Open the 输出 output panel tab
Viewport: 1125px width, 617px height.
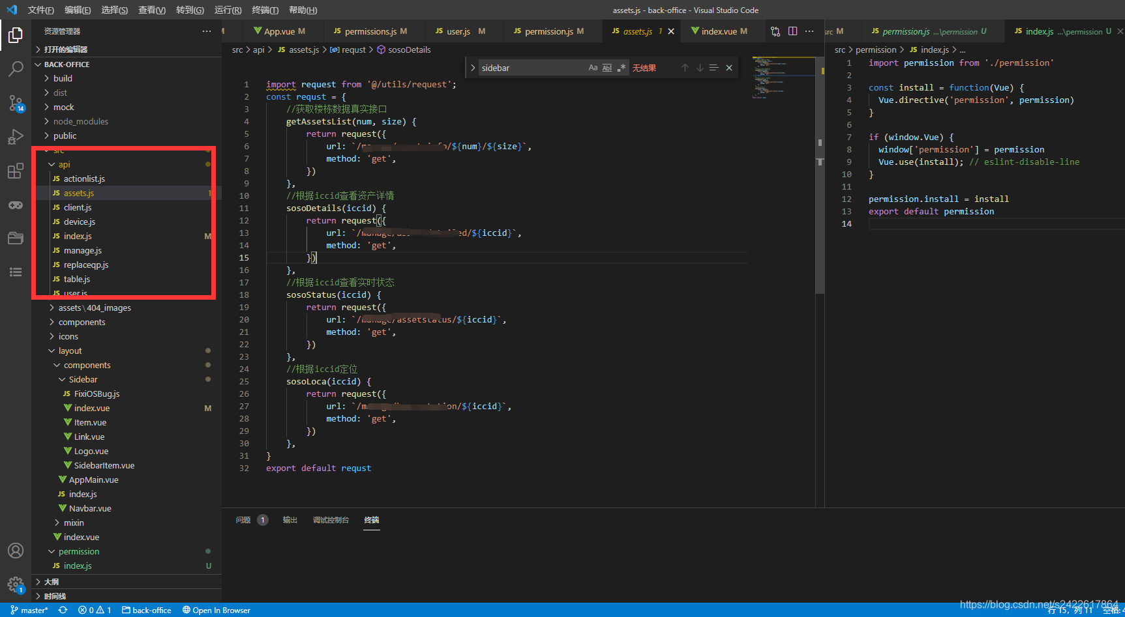click(x=290, y=520)
